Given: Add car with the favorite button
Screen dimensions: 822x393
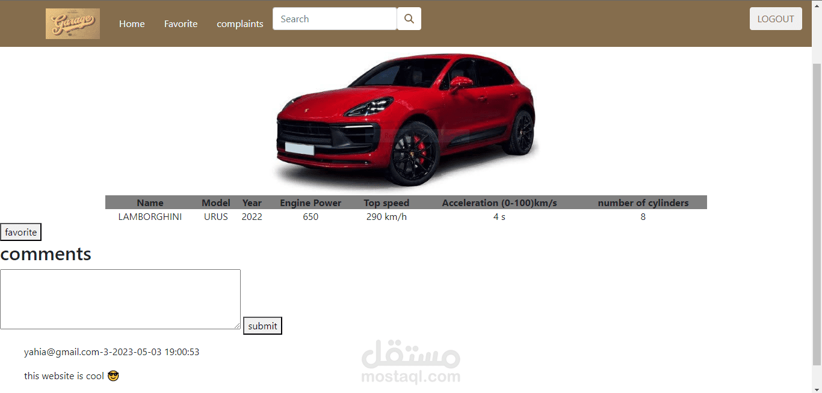Looking at the screenshot, I should [21, 232].
